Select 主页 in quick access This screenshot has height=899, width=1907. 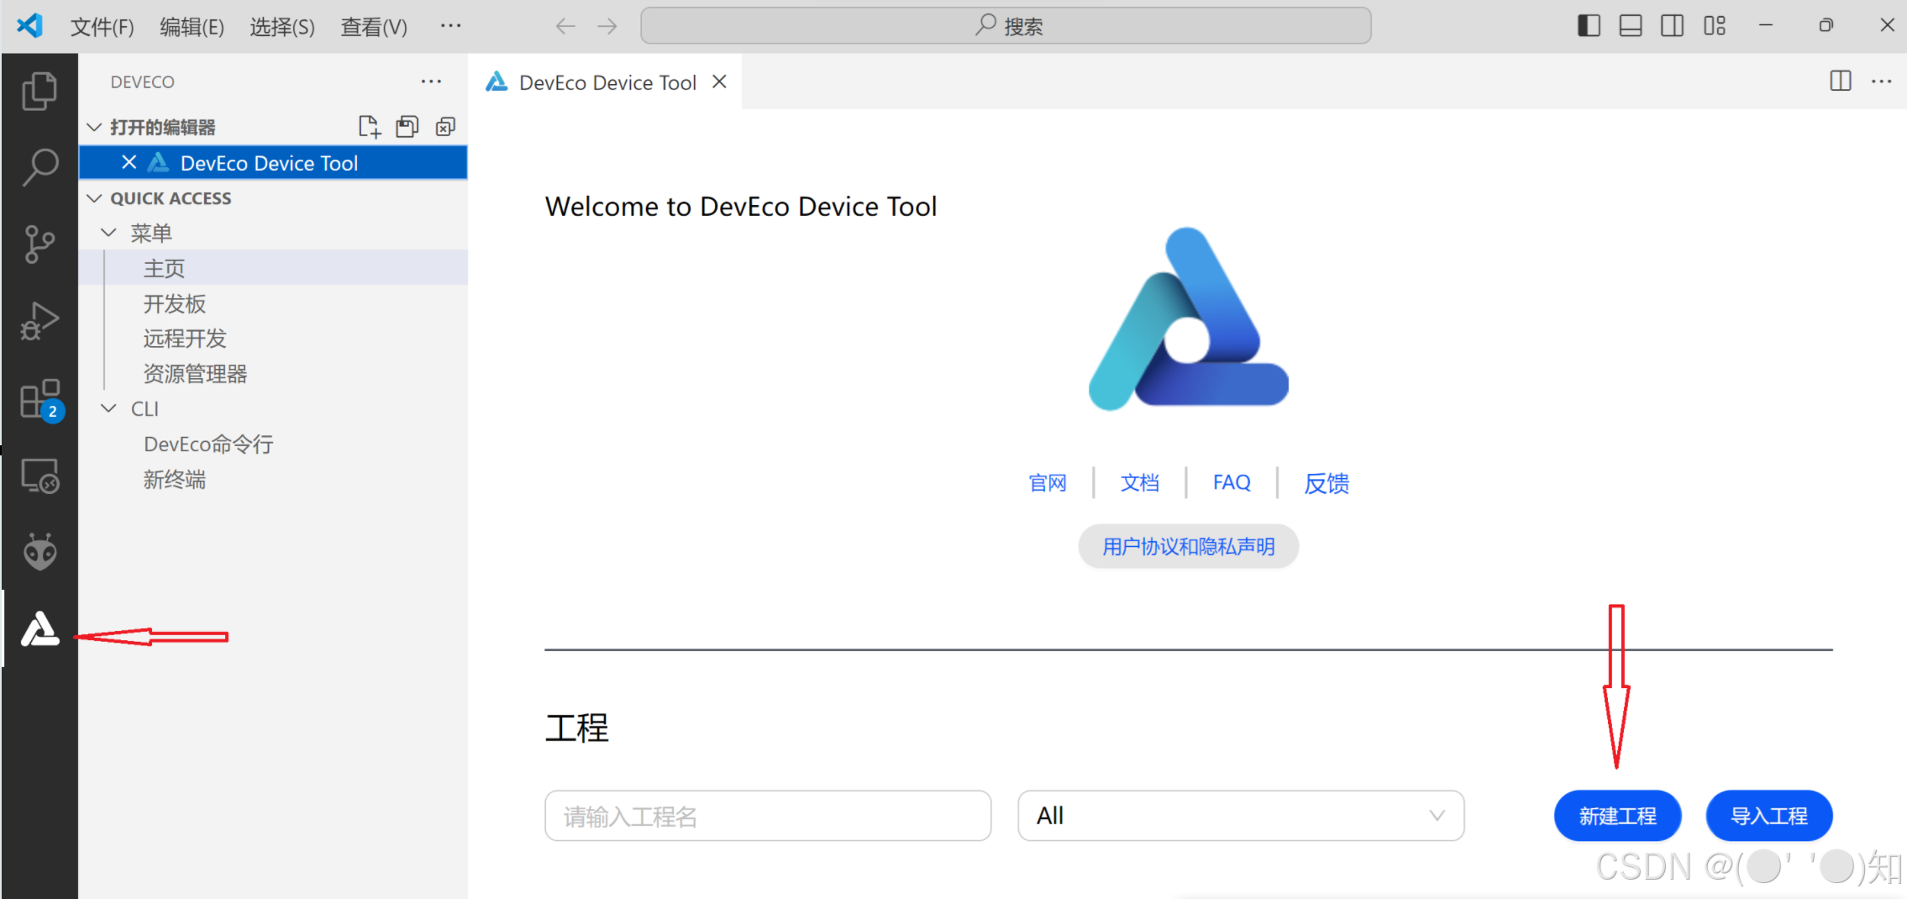coord(273,268)
